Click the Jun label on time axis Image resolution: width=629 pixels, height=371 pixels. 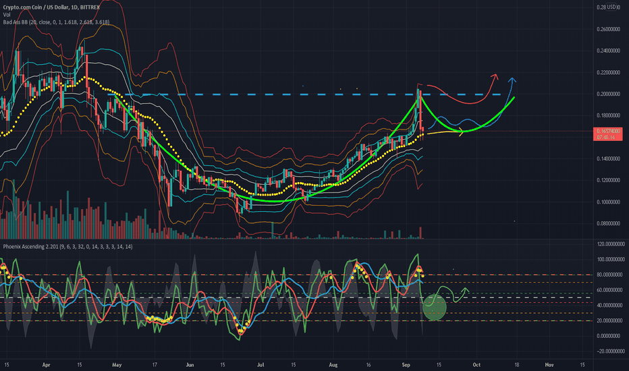point(190,365)
